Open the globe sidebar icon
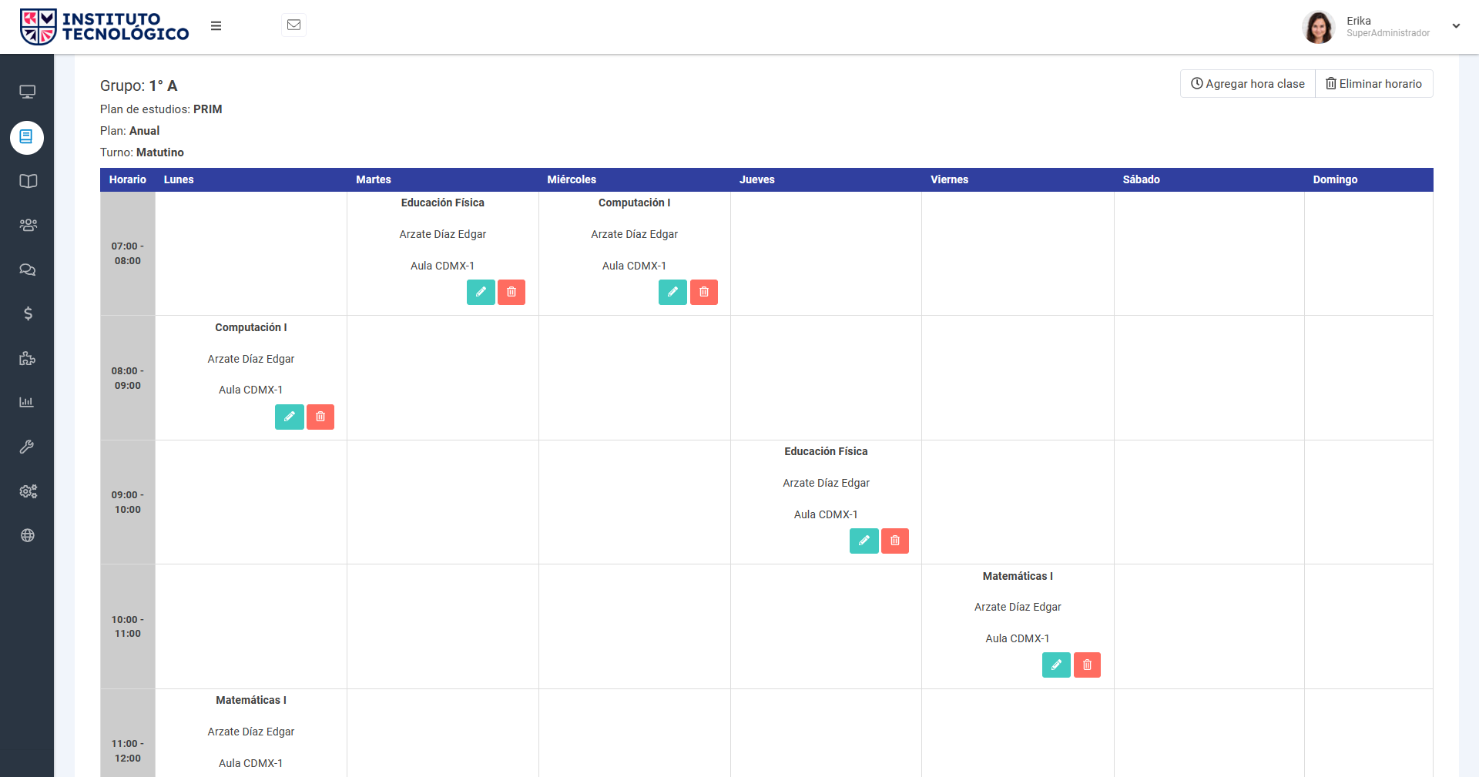 pyautogui.click(x=28, y=535)
